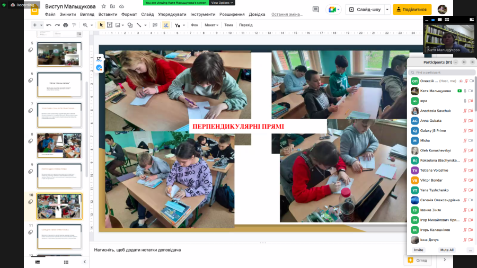Toggle muted mic for Anna Gubata
The height and width of the screenshot is (268, 477).
click(465, 121)
